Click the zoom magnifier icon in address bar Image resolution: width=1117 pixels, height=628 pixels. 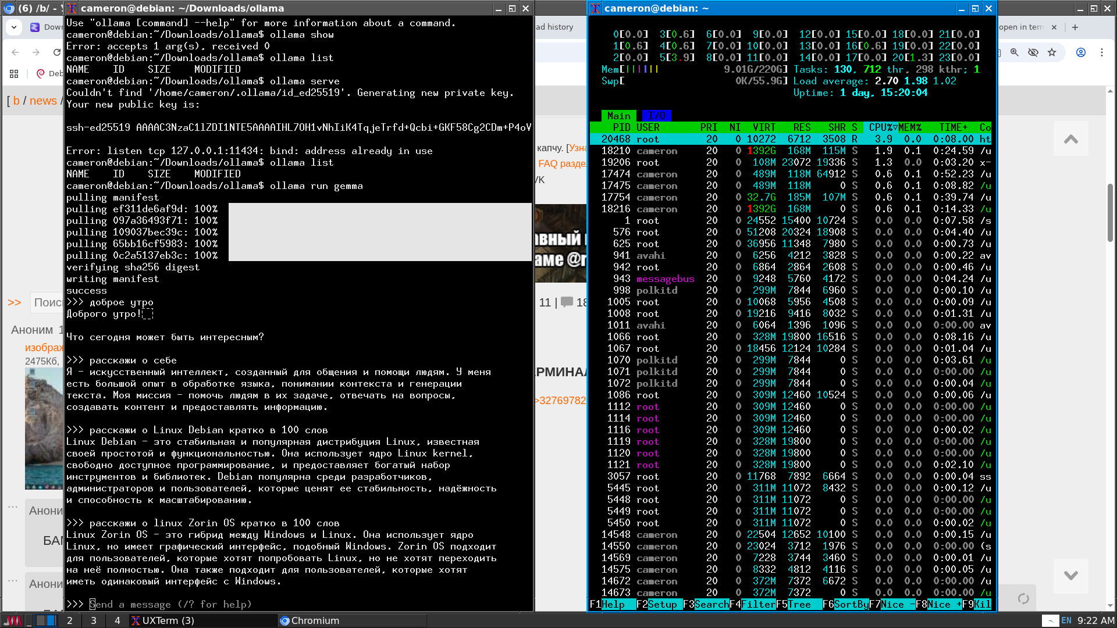1015,52
